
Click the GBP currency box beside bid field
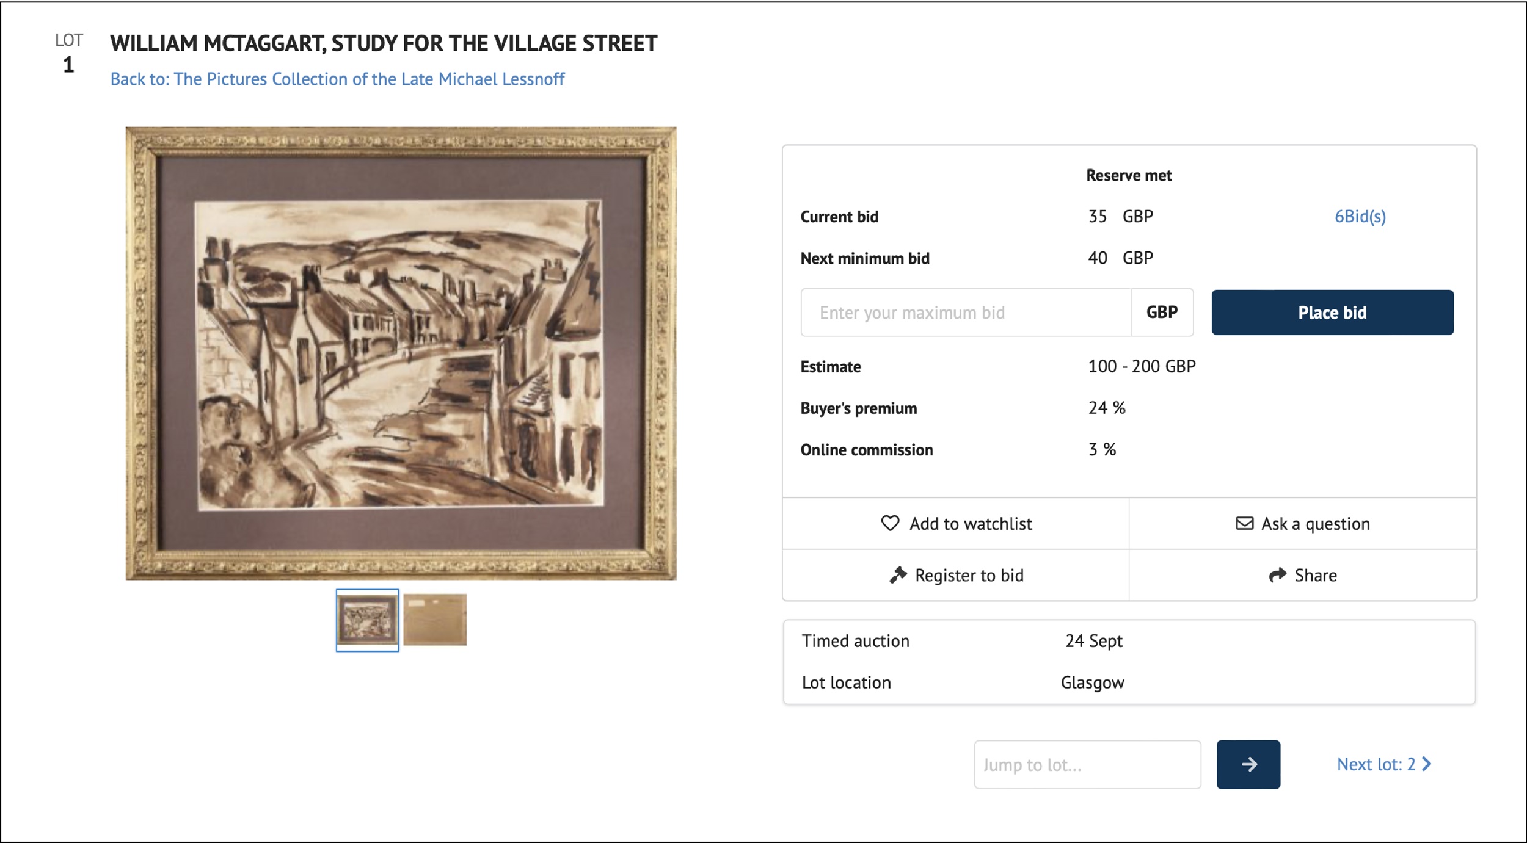pos(1162,313)
